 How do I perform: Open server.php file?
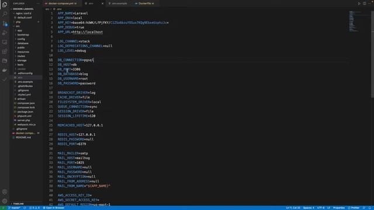click(x=23, y=121)
